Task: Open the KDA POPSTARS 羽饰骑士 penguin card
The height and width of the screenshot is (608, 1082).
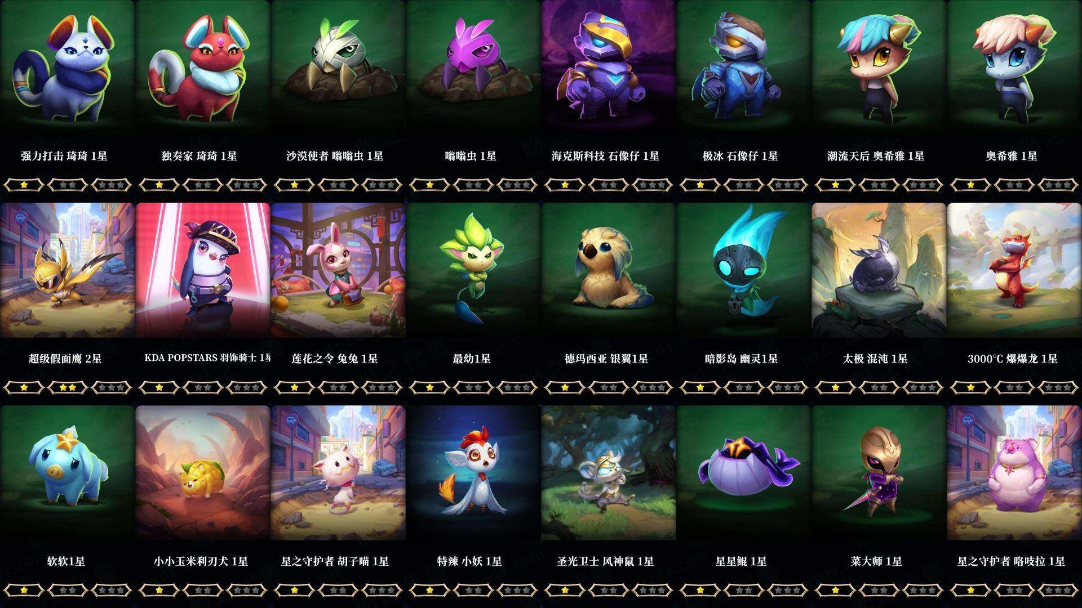Action: pos(203,270)
